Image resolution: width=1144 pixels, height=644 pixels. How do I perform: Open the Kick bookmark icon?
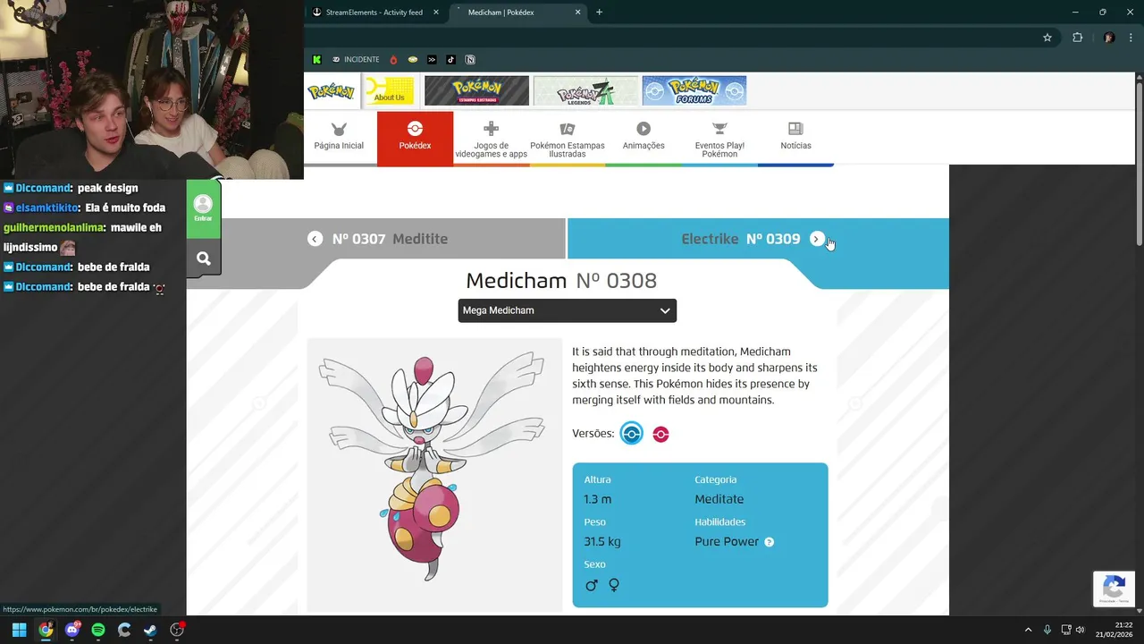coord(316,60)
